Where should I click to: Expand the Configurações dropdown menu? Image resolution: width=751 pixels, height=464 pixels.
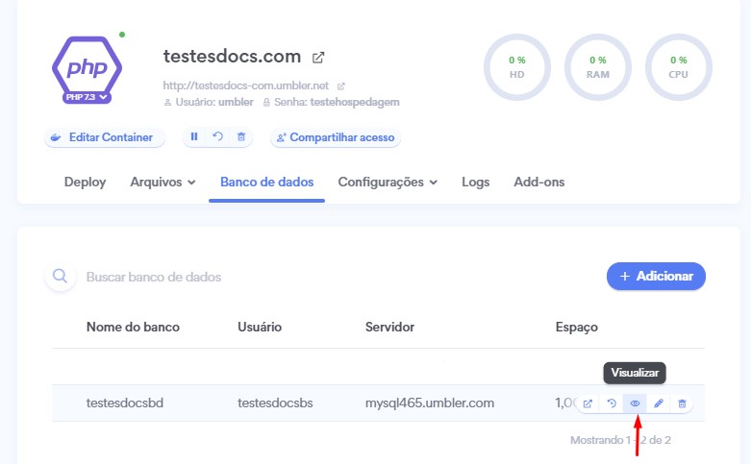388,182
